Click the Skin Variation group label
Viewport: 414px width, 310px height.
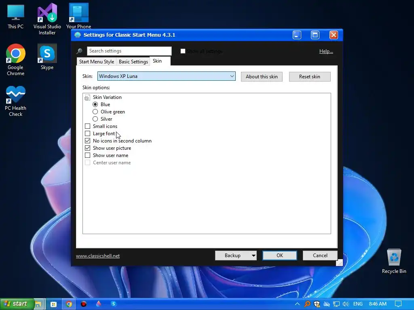click(107, 97)
